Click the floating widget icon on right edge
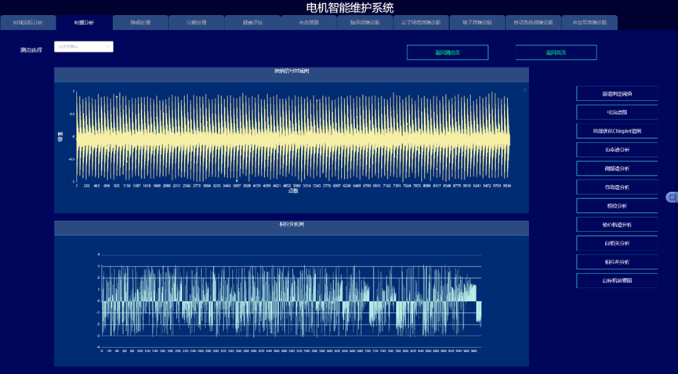The image size is (678, 374). click(x=672, y=198)
